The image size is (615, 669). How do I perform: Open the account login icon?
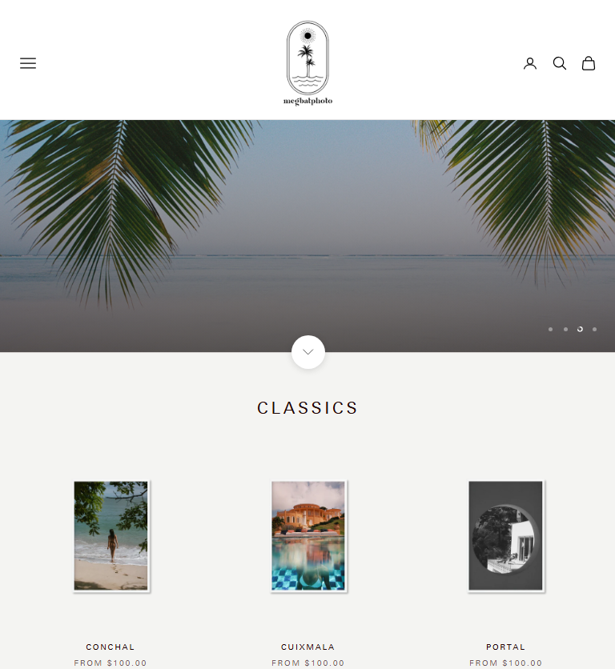pyautogui.click(x=530, y=63)
